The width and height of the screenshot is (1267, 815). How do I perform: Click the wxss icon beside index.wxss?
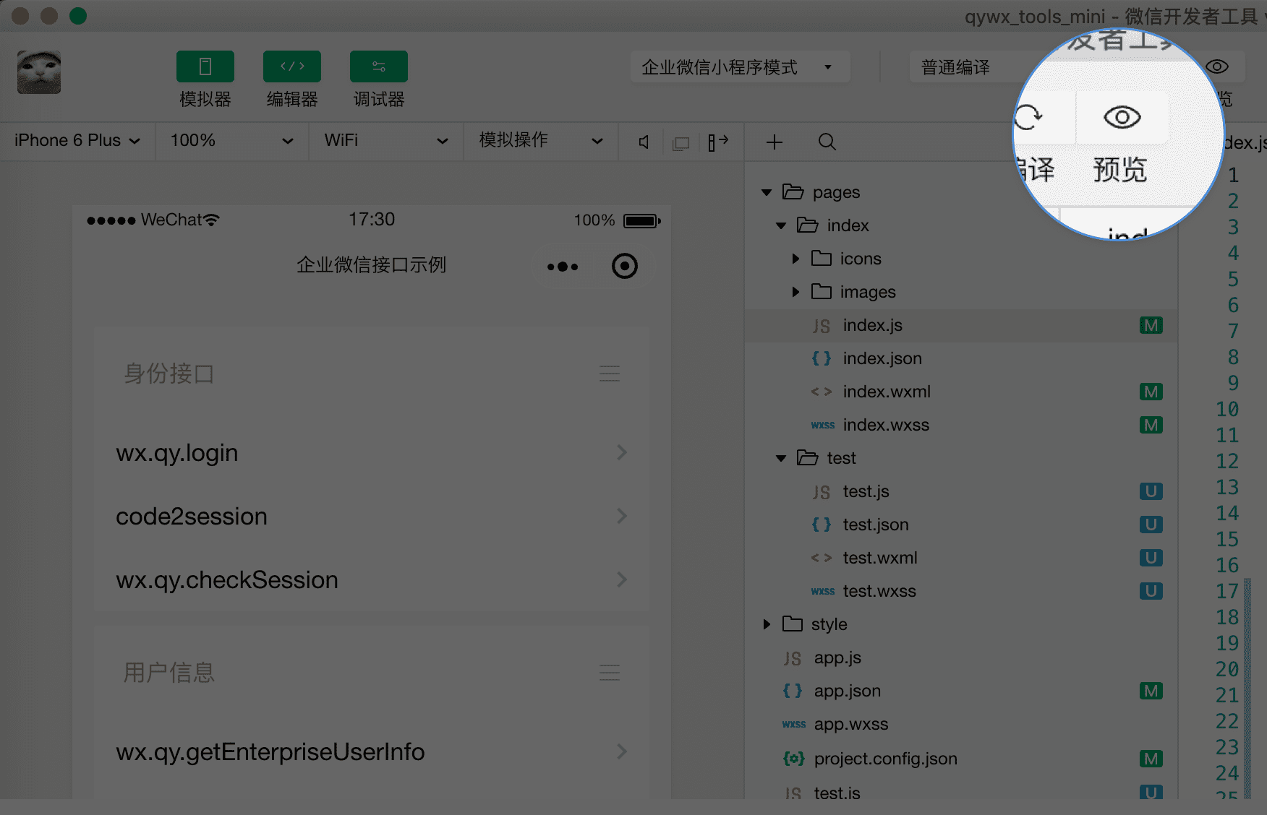click(x=822, y=426)
